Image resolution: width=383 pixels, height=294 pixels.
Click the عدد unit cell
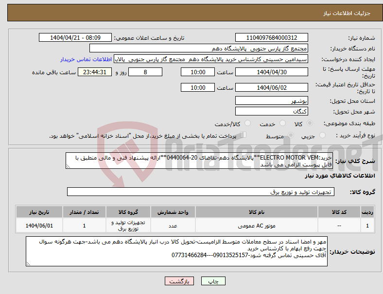(x=173, y=226)
